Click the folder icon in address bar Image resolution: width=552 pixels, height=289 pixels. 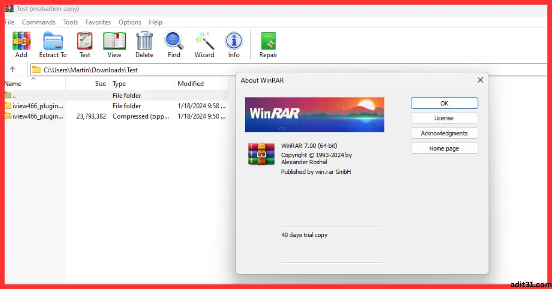click(x=36, y=70)
